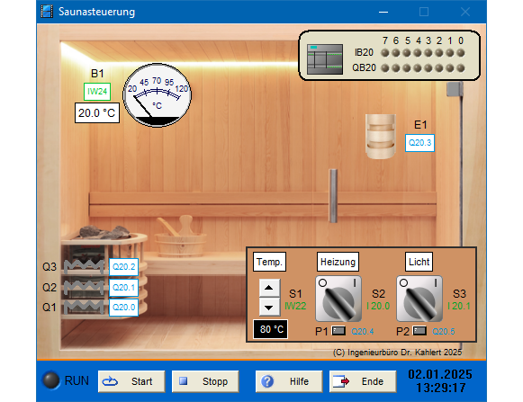Click IB20 bit 7 LED
The height and width of the screenshot is (402, 523).
click(385, 53)
